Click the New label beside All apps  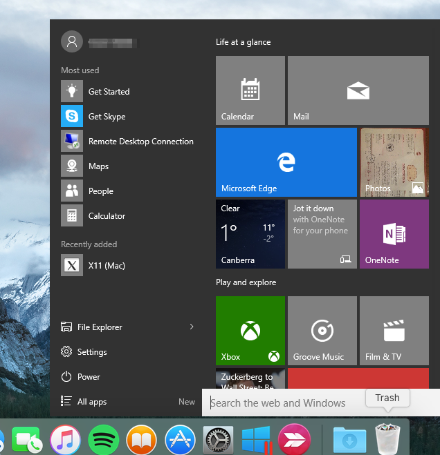click(187, 402)
